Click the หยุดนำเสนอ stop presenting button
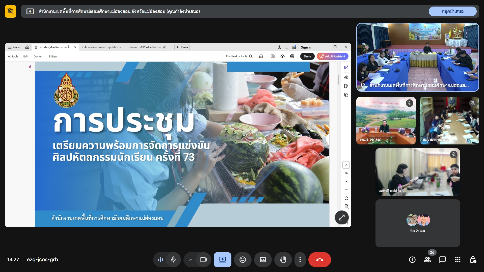 452,11
